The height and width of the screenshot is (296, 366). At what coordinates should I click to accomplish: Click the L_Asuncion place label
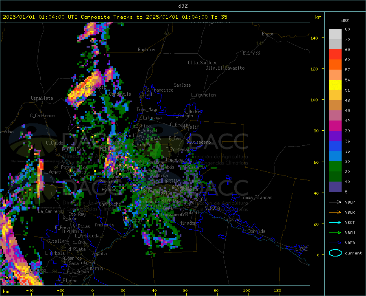[203, 95]
